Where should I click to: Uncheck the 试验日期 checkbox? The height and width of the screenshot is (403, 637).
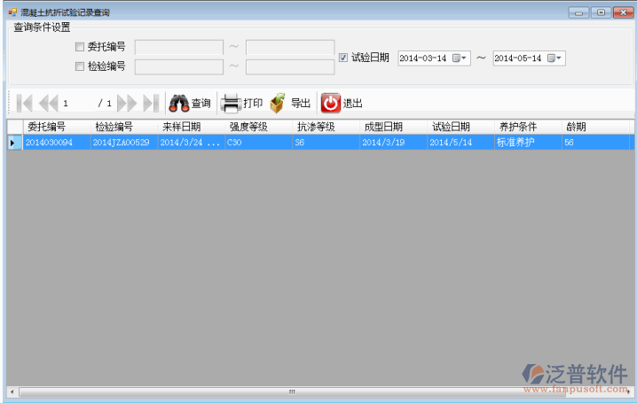pyautogui.click(x=344, y=58)
